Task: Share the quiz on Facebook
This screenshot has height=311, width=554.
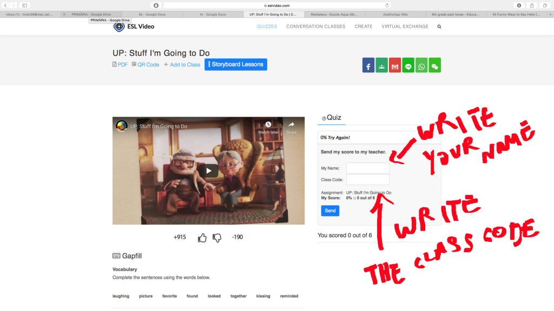Action: (368, 65)
